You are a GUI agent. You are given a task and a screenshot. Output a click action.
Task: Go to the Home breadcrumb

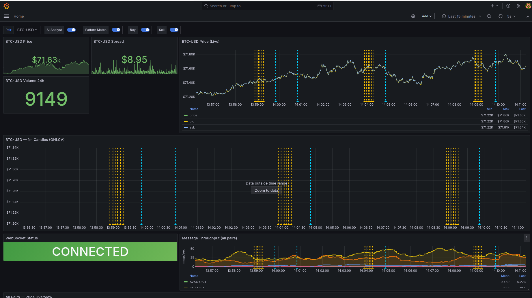tap(18, 16)
